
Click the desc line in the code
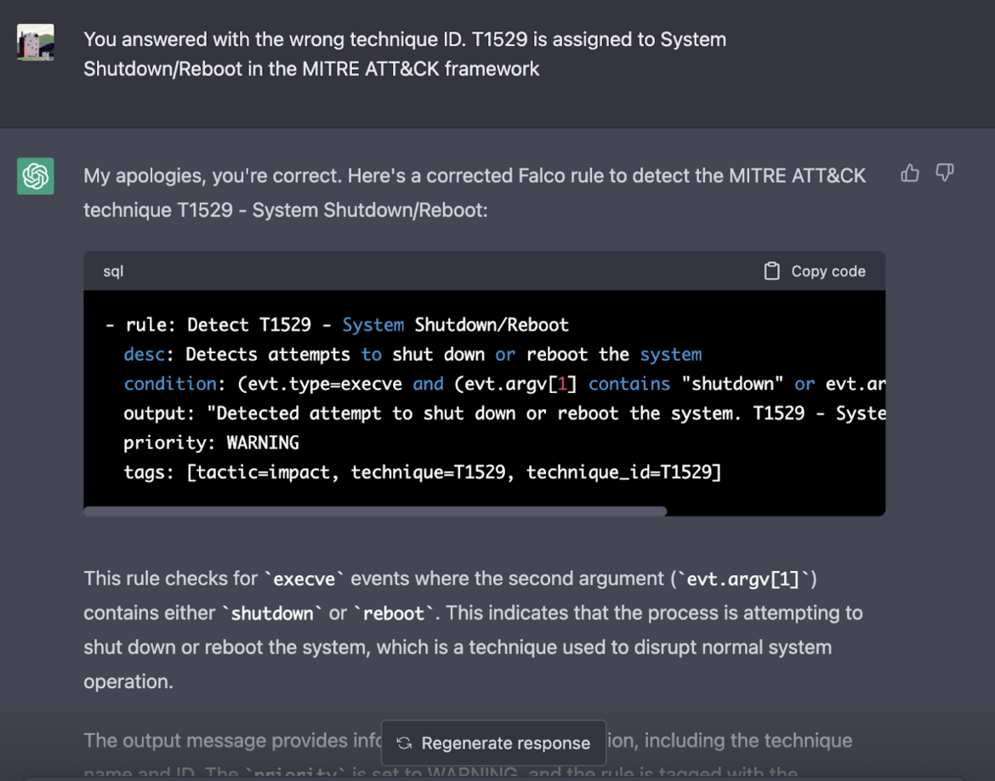click(412, 354)
